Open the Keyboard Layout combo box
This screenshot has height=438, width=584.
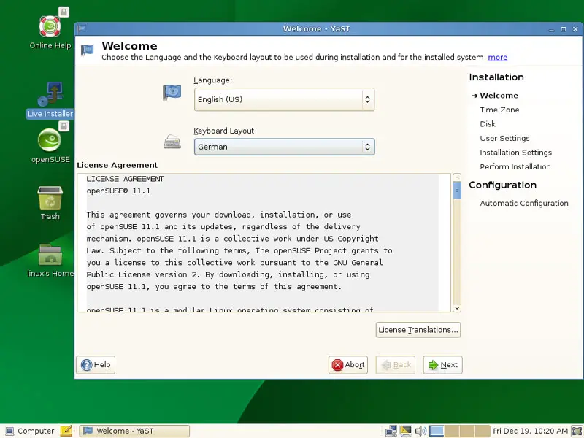pyautogui.click(x=284, y=147)
